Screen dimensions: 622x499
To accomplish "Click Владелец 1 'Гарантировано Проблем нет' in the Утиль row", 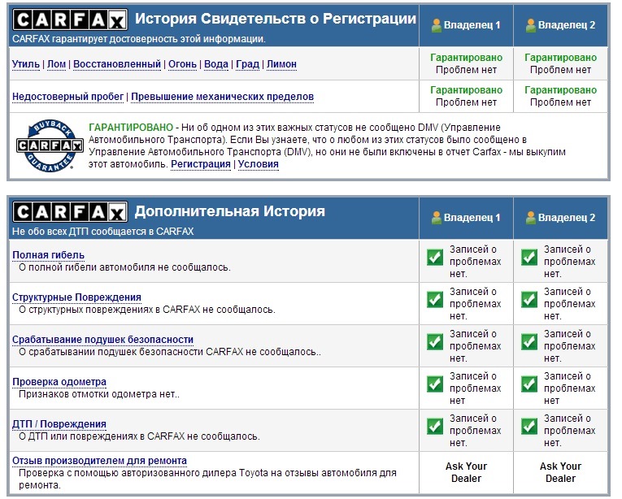I will (467, 64).
